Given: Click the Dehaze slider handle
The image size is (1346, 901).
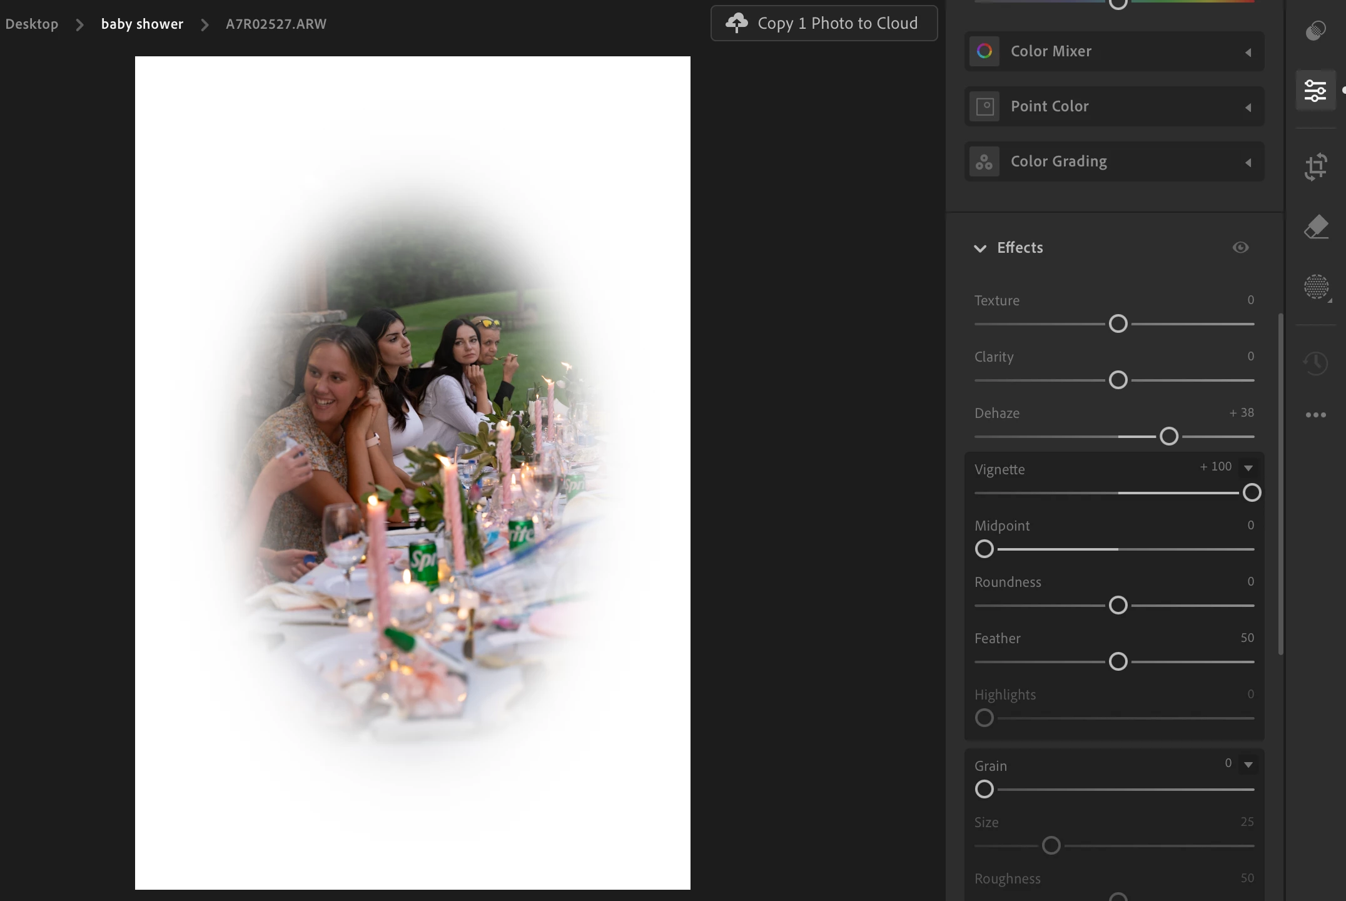Looking at the screenshot, I should click(x=1169, y=436).
